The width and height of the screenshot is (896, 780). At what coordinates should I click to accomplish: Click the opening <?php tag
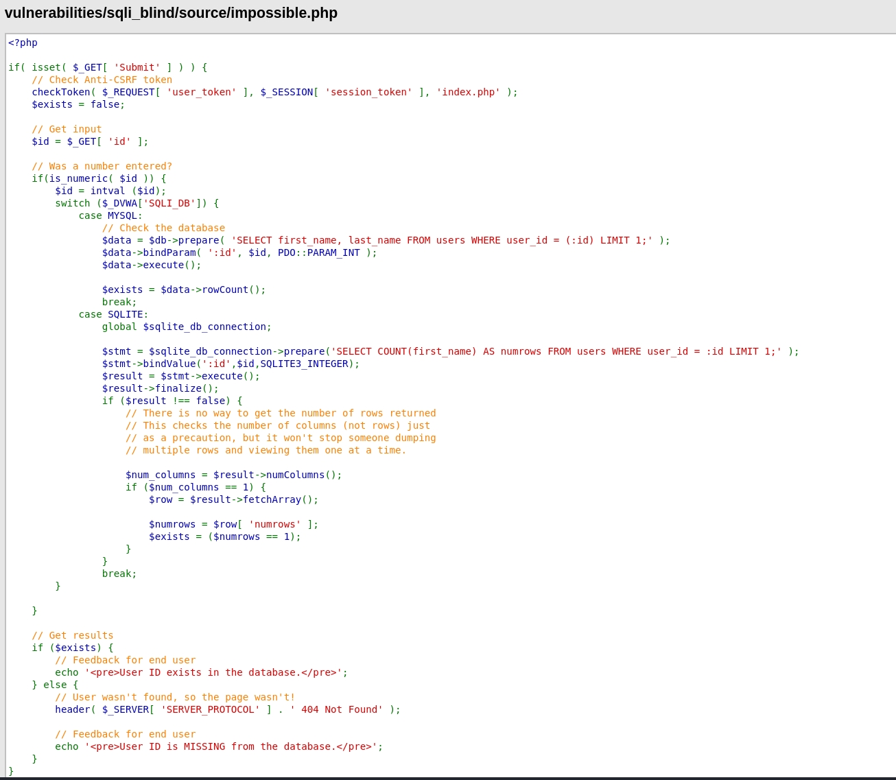click(x=23, y=43)
